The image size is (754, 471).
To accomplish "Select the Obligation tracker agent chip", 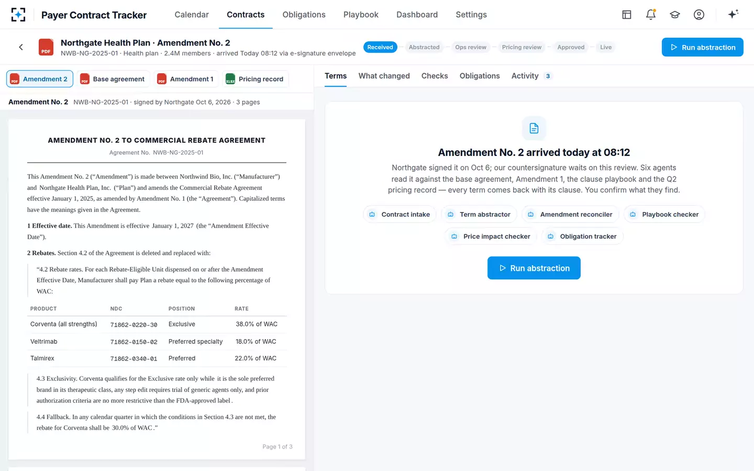I will tap(582, 237).
